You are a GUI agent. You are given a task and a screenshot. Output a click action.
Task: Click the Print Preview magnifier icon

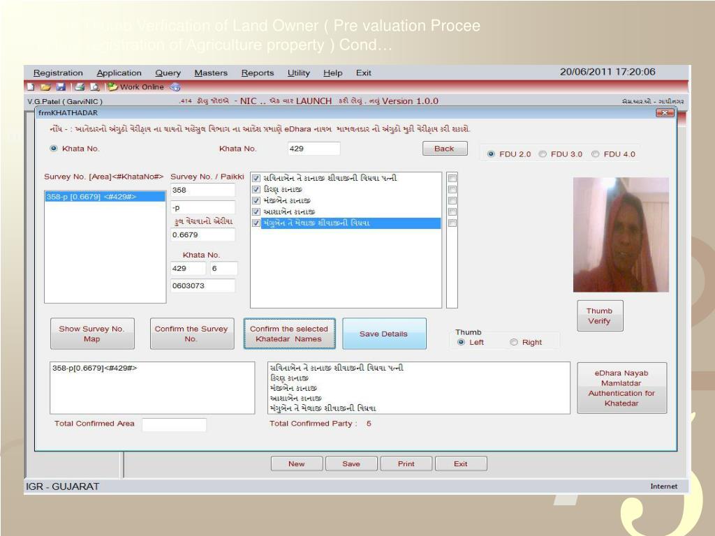pos(95,87)
